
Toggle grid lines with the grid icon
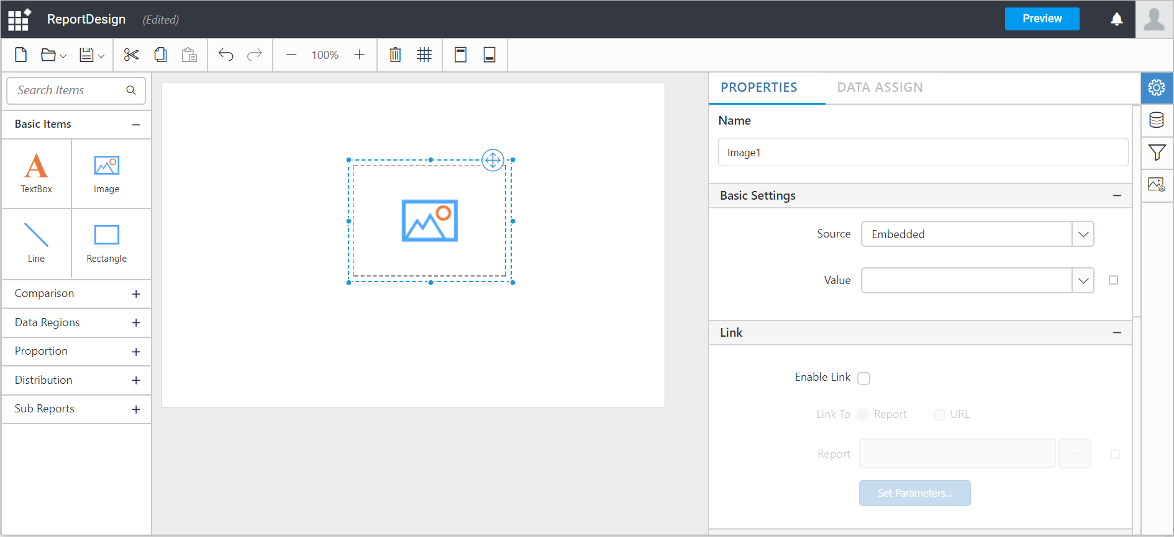click(424, 55)
